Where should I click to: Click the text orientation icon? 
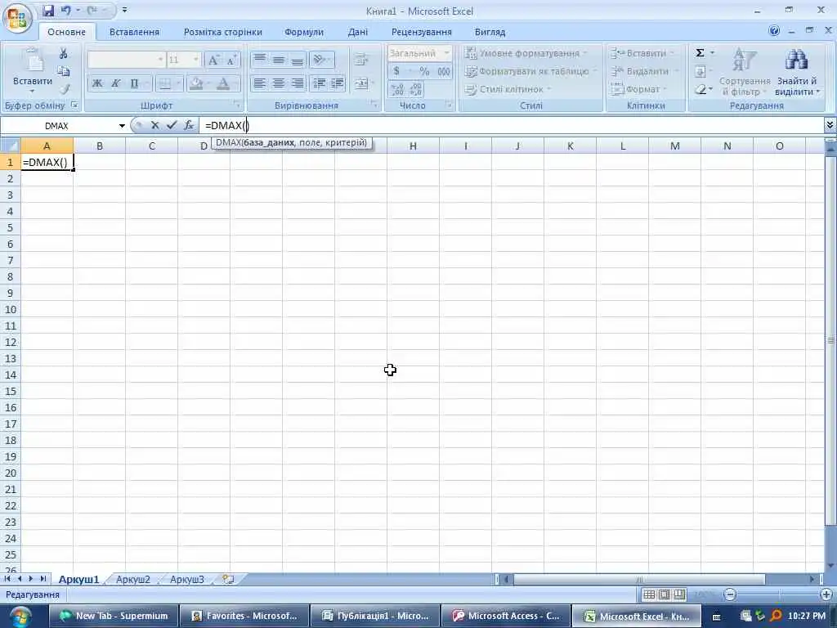point(320,59)
